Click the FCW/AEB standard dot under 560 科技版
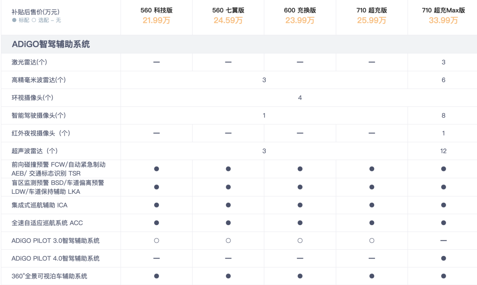Screen dimensions: 477x285 [156, 169]
